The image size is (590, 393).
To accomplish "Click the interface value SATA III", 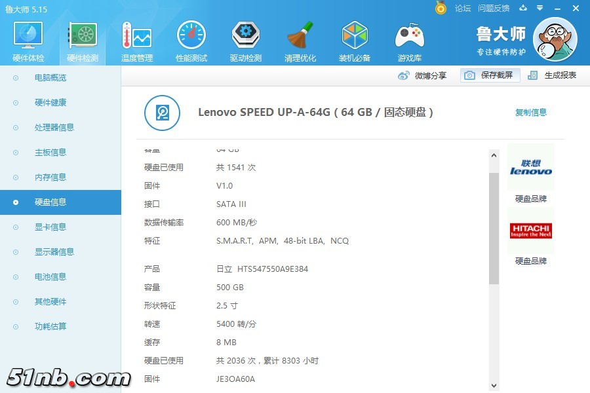I will [231, 204].
